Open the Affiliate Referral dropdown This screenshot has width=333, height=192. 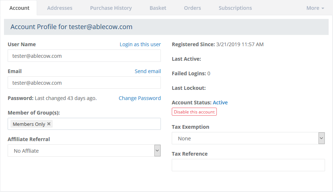tap(84, 151)
